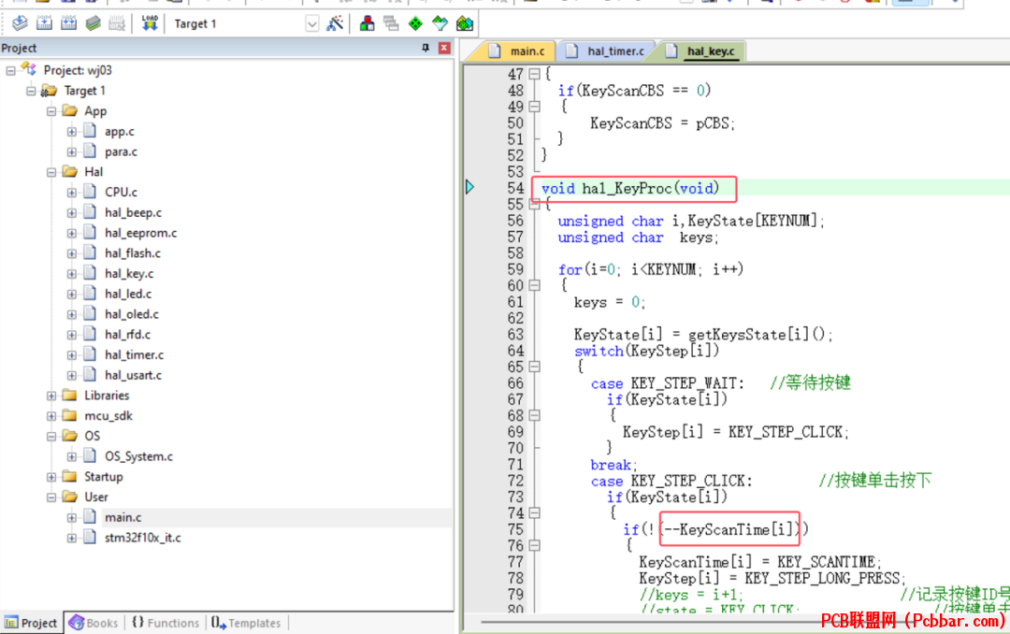Collapse the Target 1 tree node

click(31, 91)
